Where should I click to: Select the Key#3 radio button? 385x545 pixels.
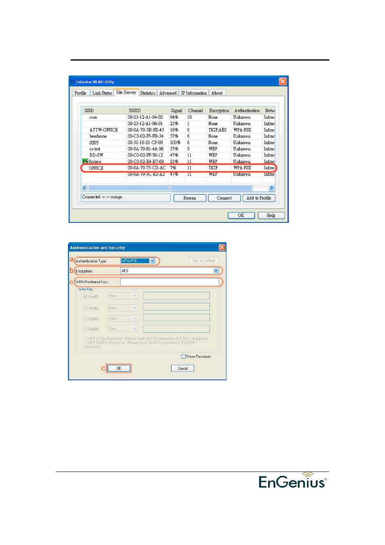(85, 319)
